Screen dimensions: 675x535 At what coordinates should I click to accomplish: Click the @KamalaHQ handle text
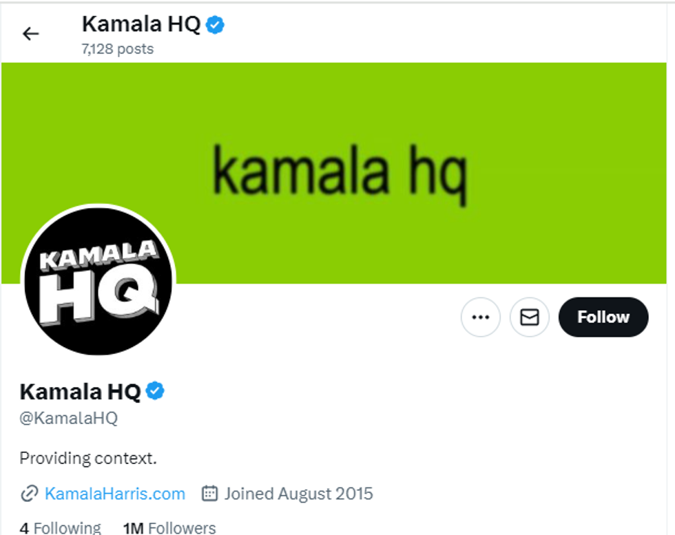(68, 418)
